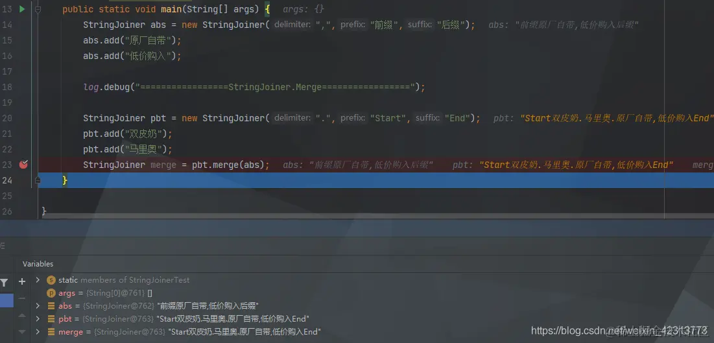The height and width of the screenshot is (343, 714).
Task: Click the field icon beside pbt variable
Action: point(51,319)
